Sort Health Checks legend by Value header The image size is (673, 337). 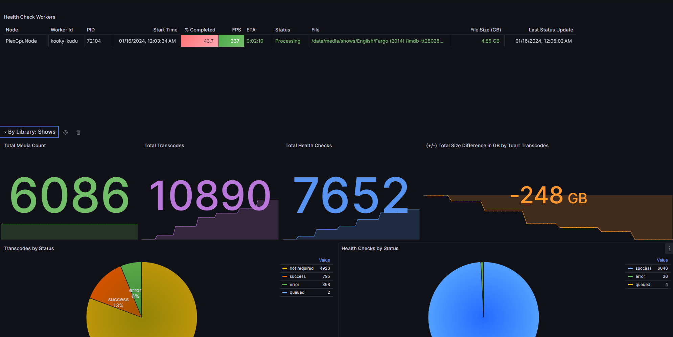pos(662,260)
